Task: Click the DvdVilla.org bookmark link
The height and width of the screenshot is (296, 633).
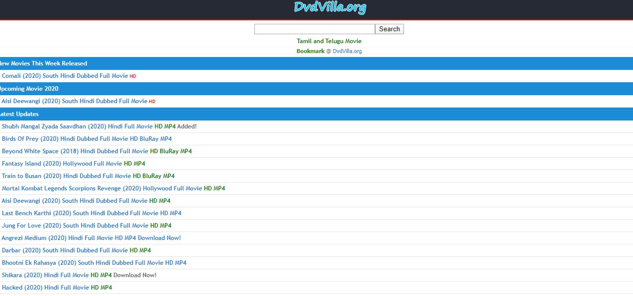Action: 347,51
